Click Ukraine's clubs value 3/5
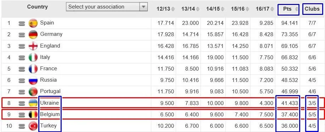 tap(312, 103)
